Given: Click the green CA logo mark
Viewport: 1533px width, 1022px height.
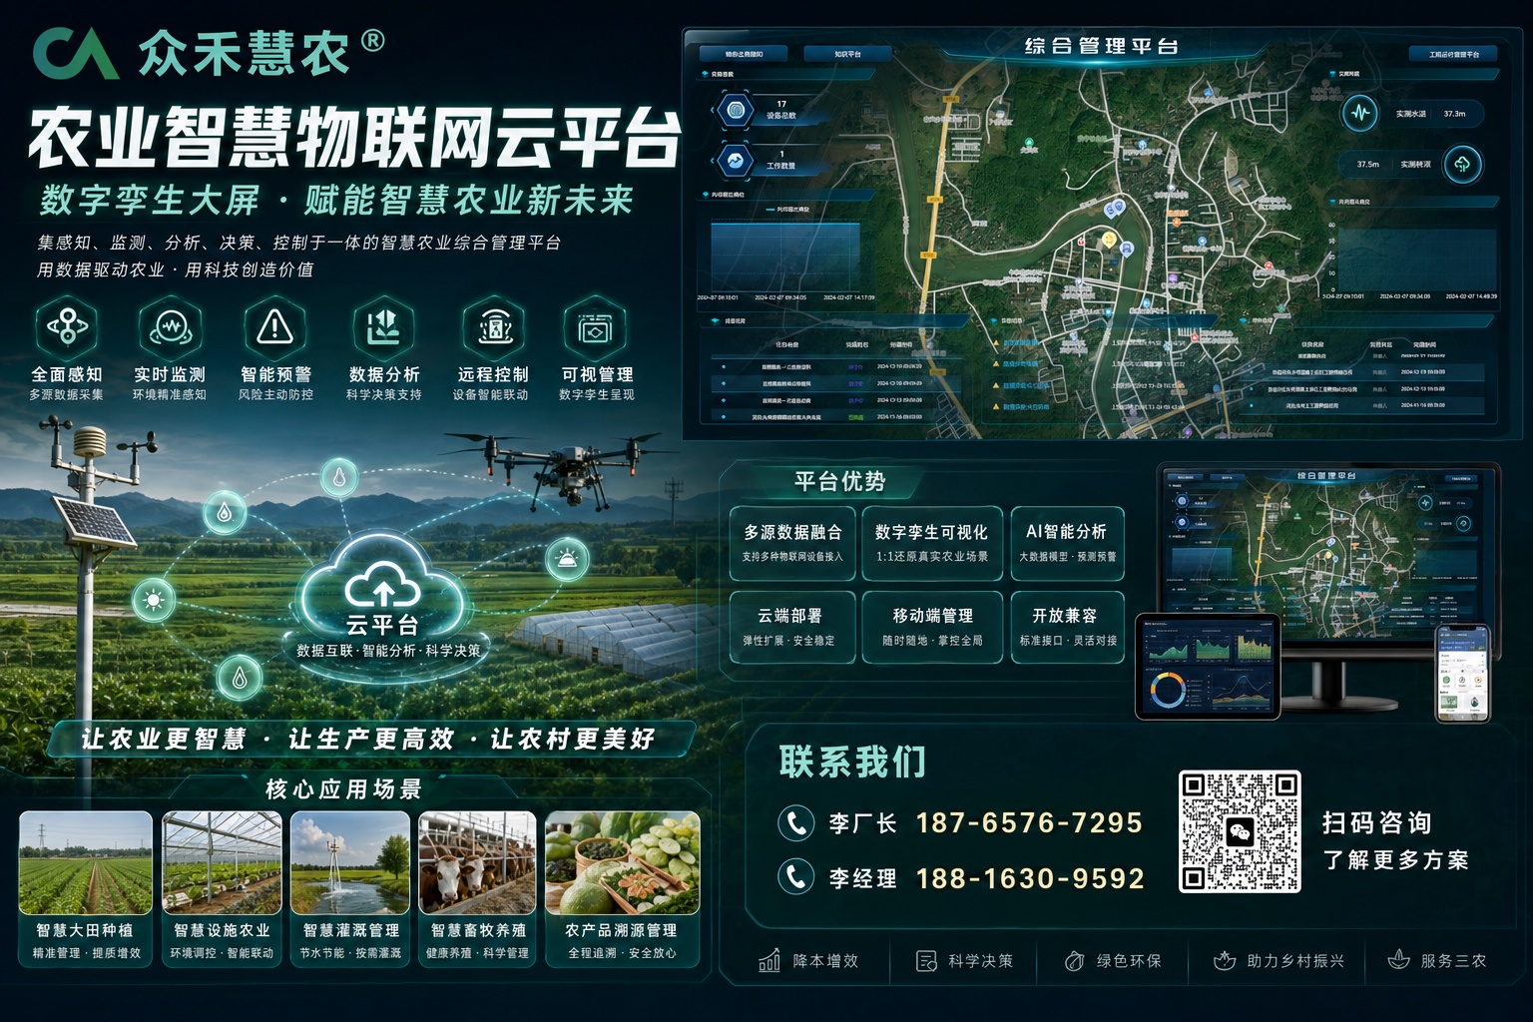Looking at the screenshot, I should (x=75, y=53).
